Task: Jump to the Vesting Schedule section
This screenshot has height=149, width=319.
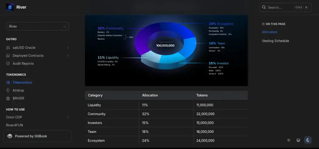Action: click(275, 41)
